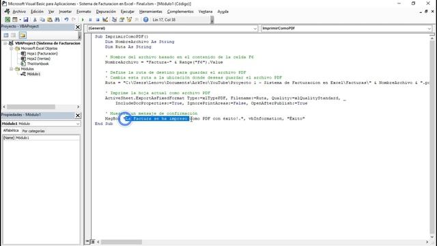Click the 'End Sub' line in code
This screenshot has width=437, height=246.
(104, 124)
